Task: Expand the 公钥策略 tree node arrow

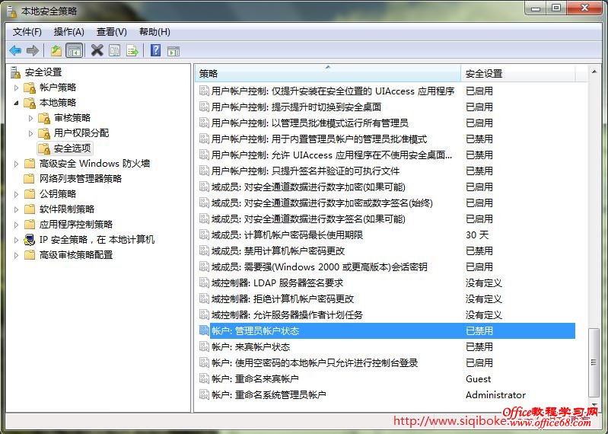Action: click(16, 194)
